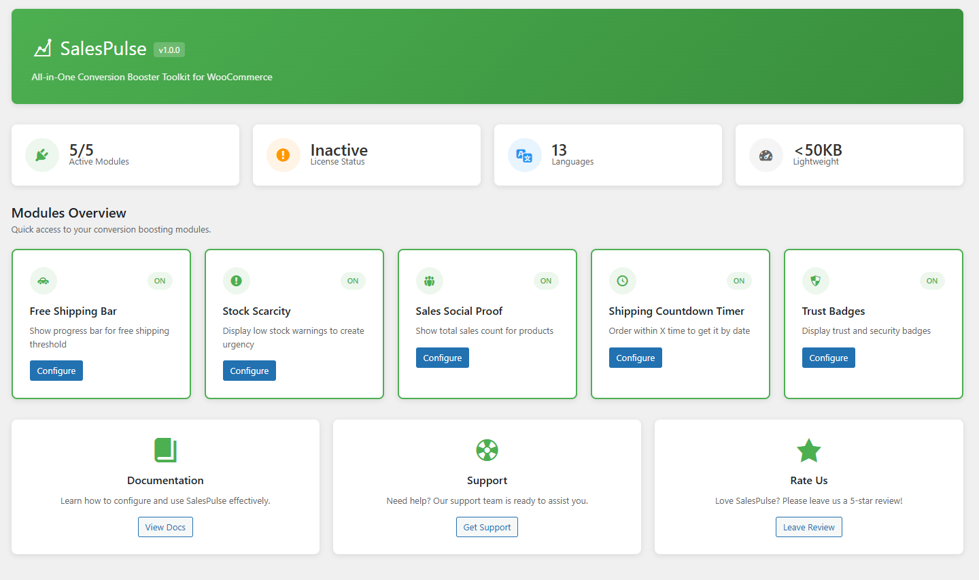Image resolution: width=979 pixels, height=580 pixels.
Task: Click the SalesPulse line-chart logo icon
Action: point(43,48)
